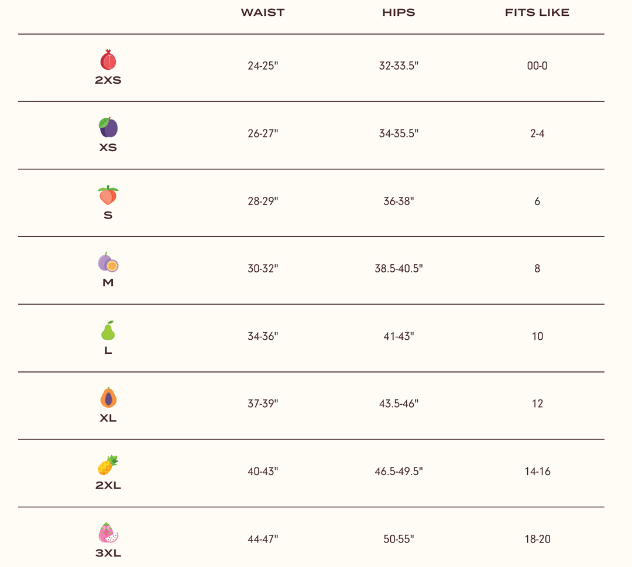Click the 46.5-49.5" hips value
Image resolution: width=632 pixels, height=567 pixels.
coord(399,471)
